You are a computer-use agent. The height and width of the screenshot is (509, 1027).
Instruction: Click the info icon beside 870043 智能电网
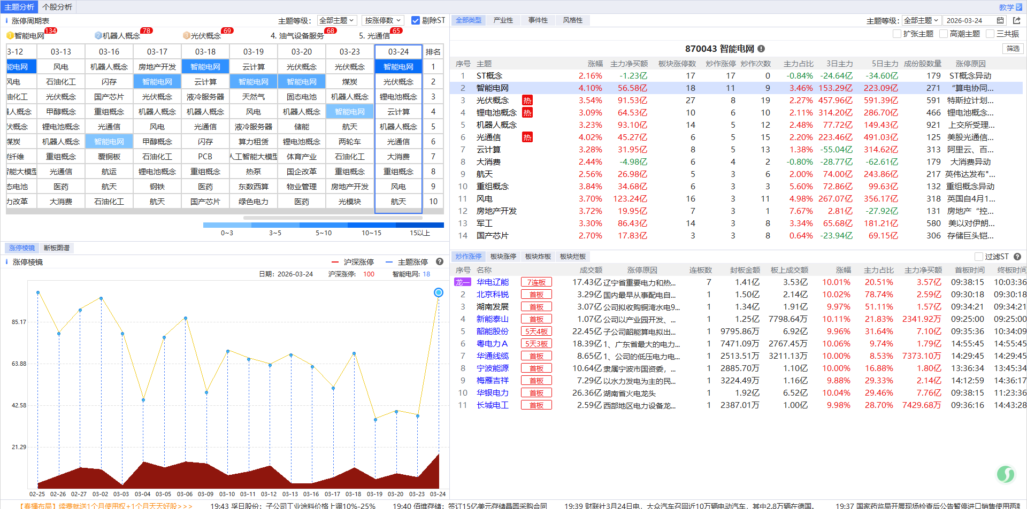click(761, 49)
